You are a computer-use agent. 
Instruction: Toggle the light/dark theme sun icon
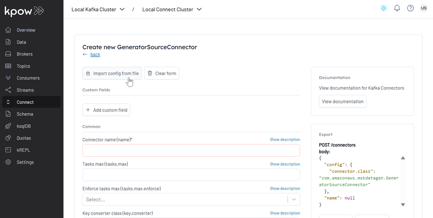tap(384, 8)
